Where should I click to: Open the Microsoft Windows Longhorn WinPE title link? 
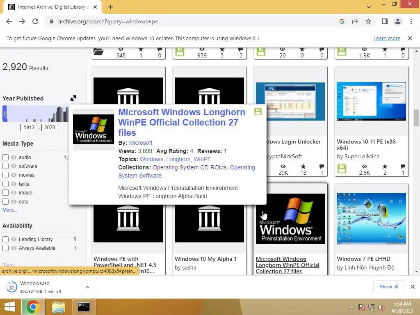click(182, 122)
